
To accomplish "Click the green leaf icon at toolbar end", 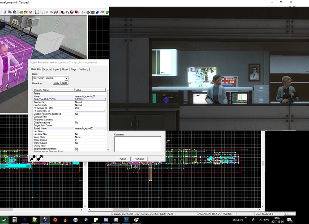I will [x=107, y=12].
